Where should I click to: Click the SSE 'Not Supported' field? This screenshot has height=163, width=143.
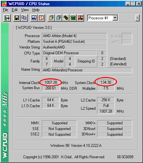click(59, 129)
